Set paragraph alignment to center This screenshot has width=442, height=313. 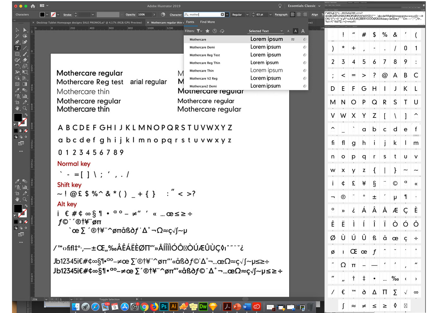click(299, 15)
